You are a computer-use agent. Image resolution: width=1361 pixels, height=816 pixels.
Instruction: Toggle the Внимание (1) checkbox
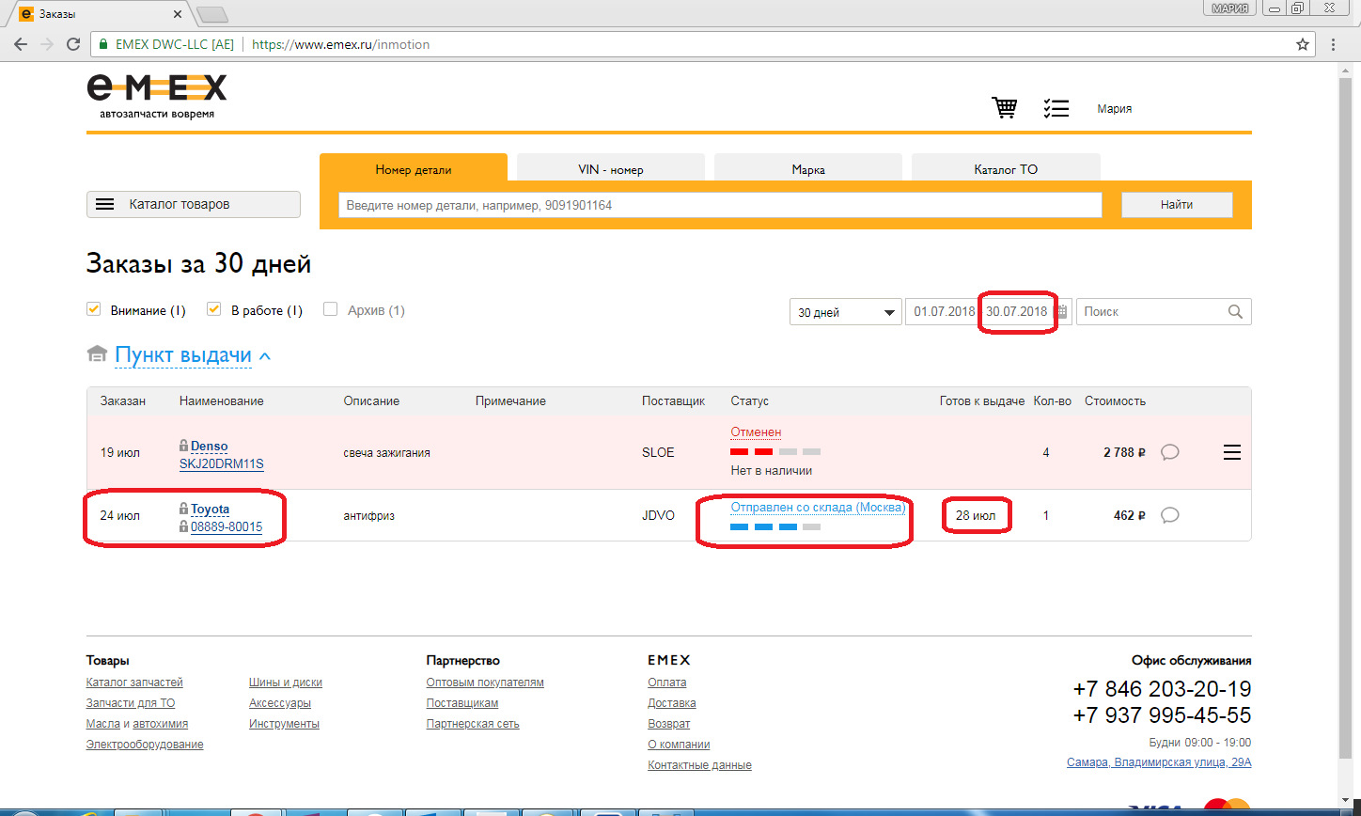coord(93,309)
